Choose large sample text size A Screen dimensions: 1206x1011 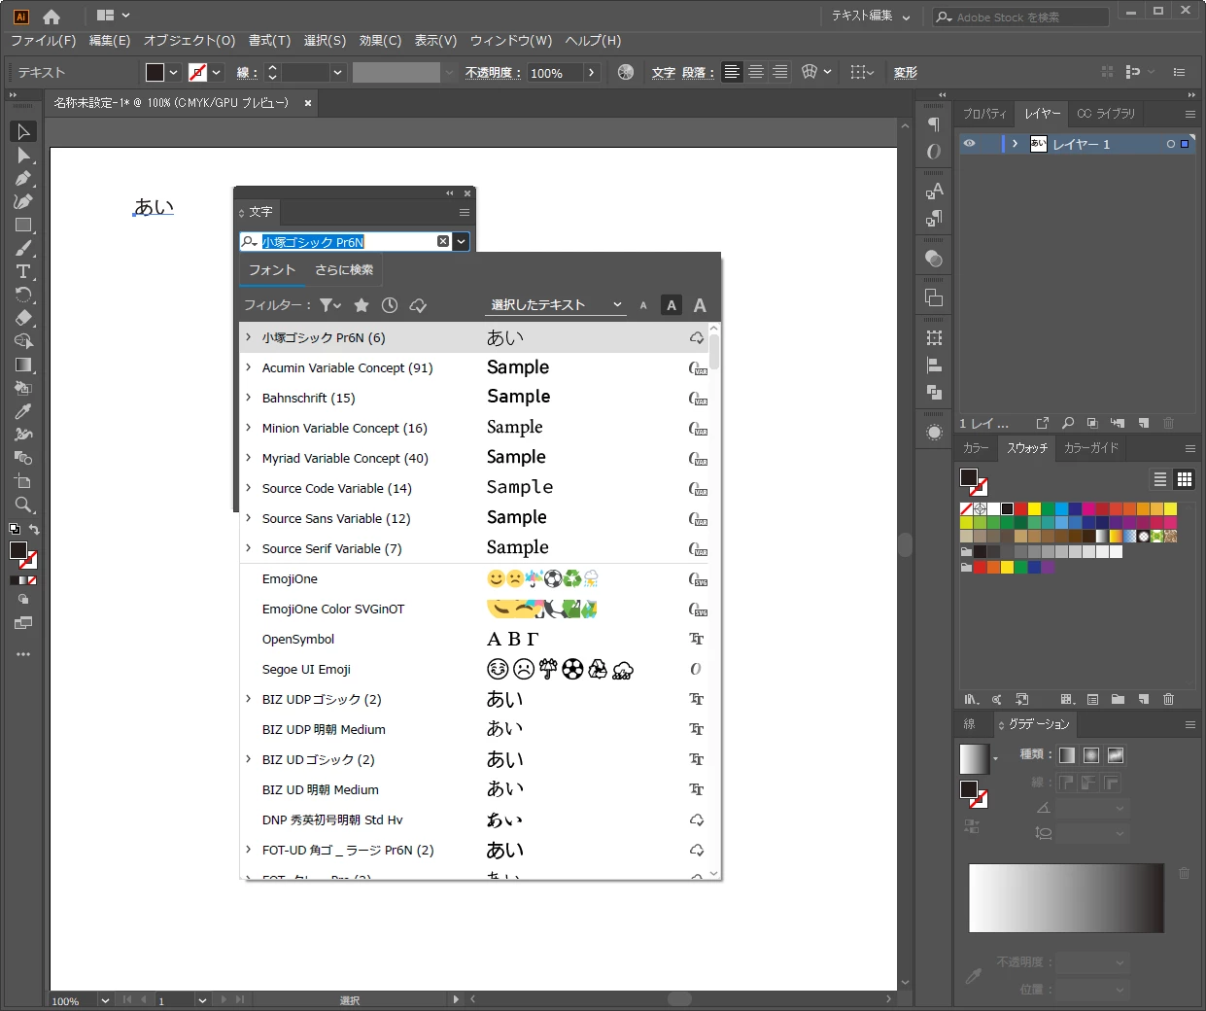[x=700, y=305]
